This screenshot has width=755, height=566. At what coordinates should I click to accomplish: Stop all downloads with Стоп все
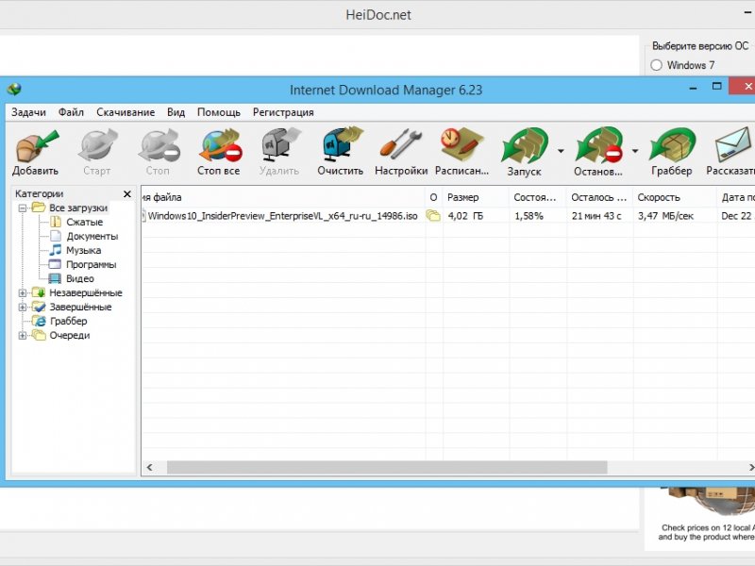(219, 146)
